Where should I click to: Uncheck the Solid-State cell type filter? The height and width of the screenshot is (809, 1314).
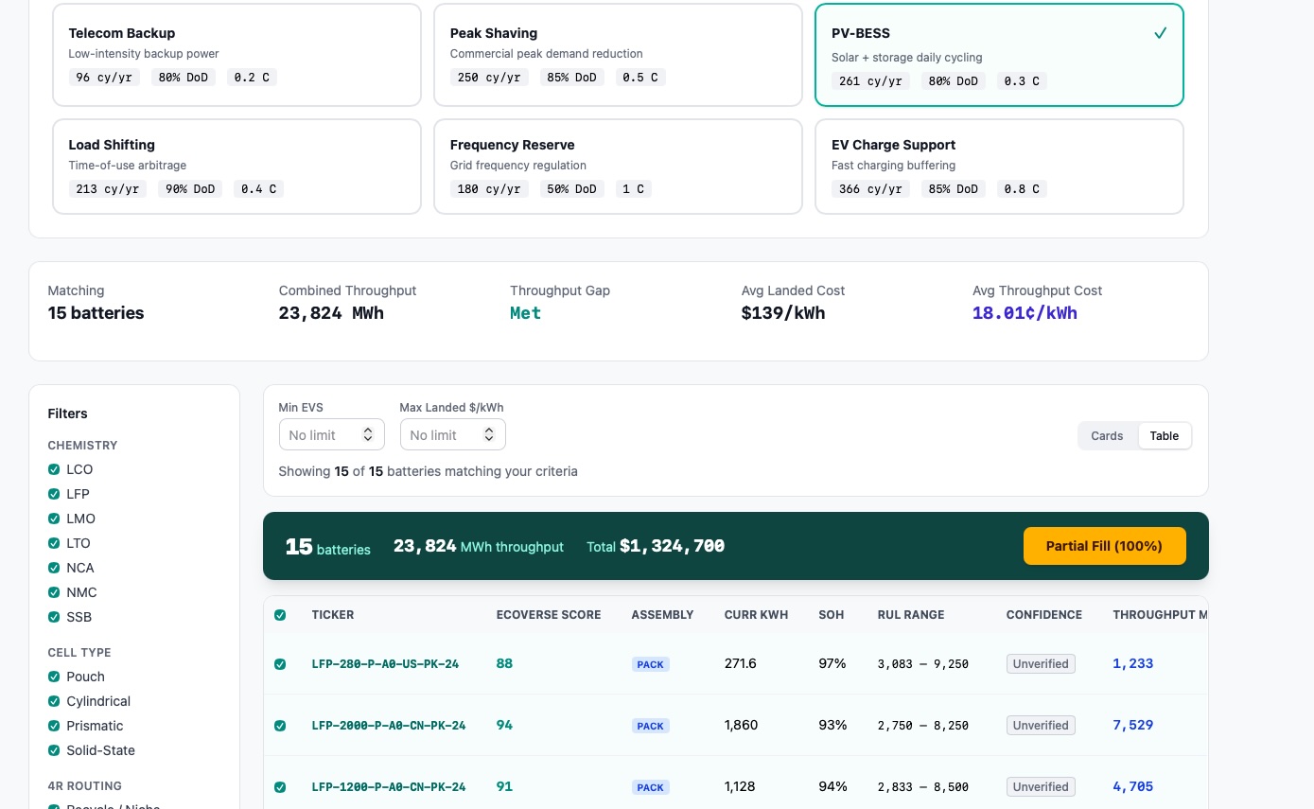[54, 750]
